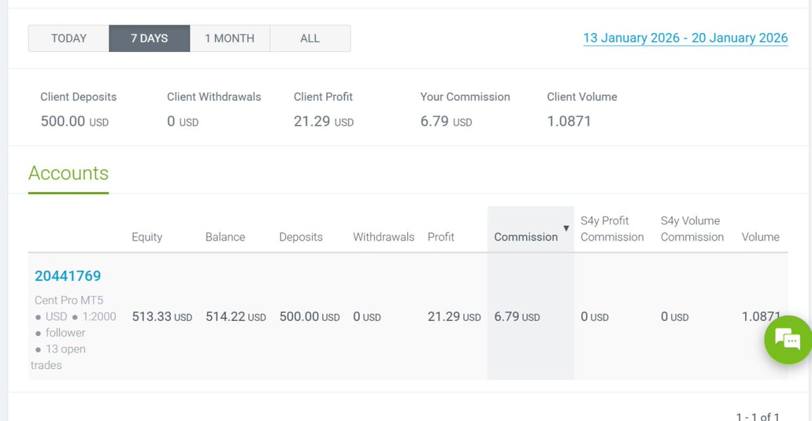Click the Your Commission label
This screenshot has width=812, height=421.
point(465,97)
